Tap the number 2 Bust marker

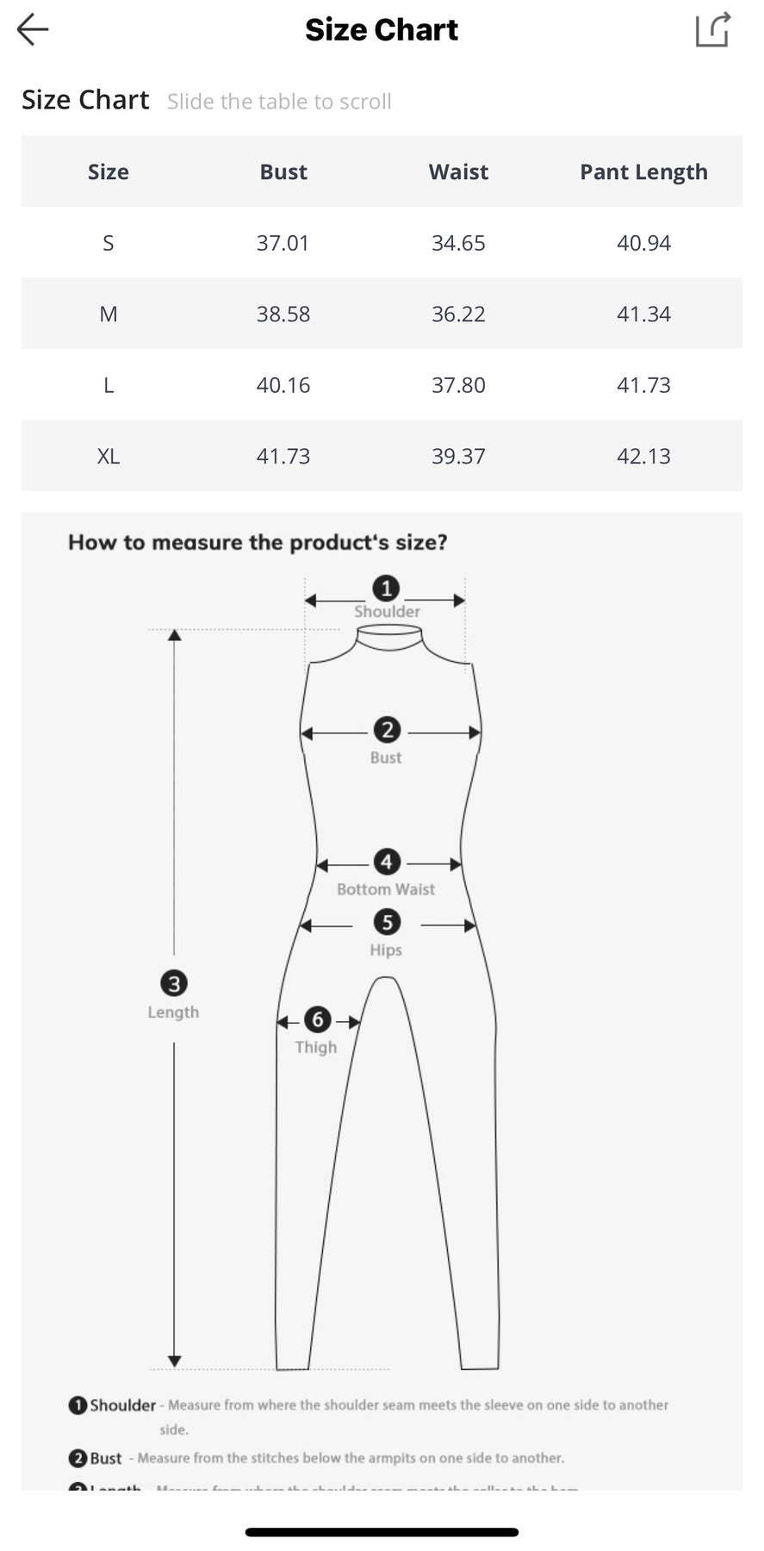click(x=387, y=730)
